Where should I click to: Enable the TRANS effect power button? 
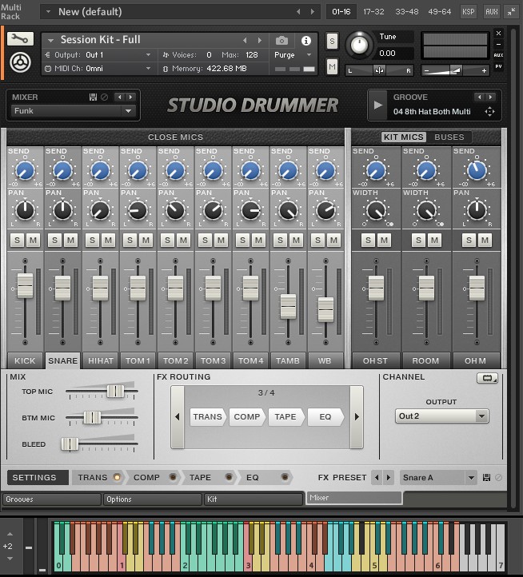[117, 477]
